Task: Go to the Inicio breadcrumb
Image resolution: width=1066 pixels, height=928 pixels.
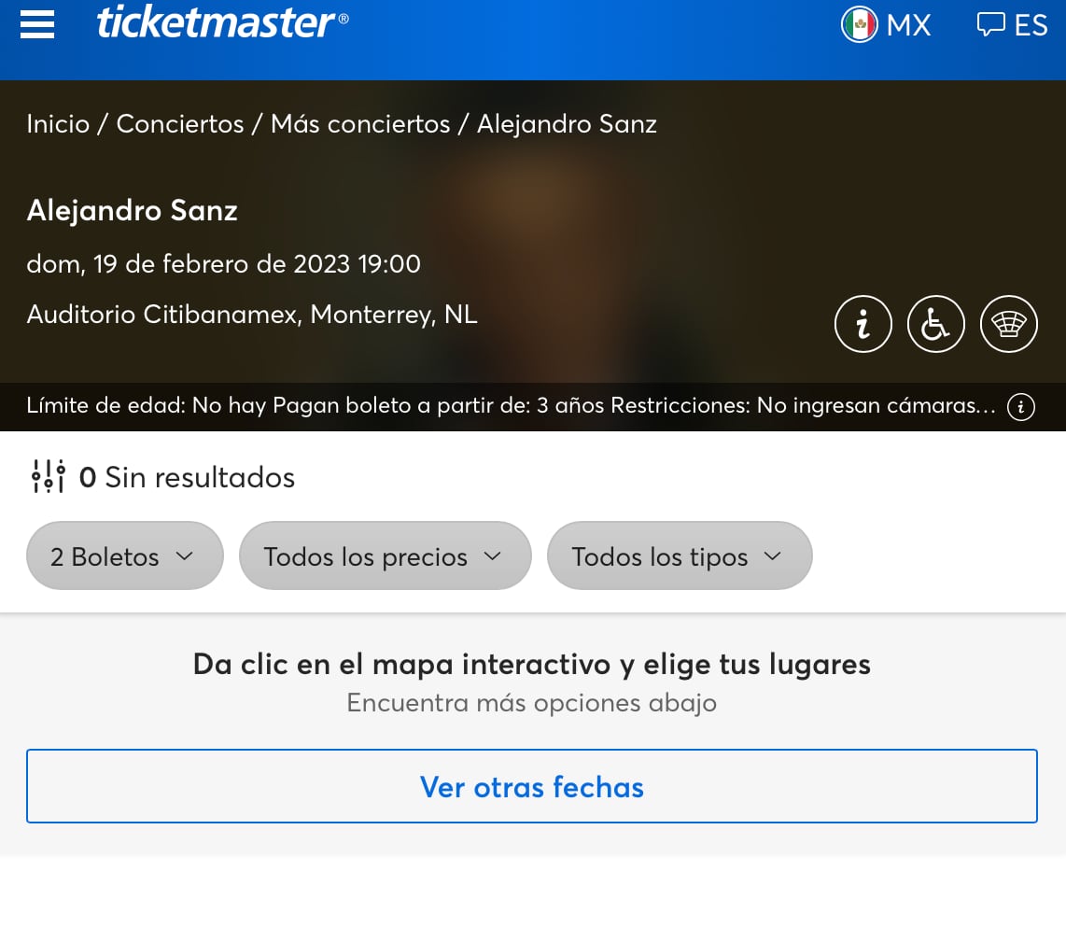Action: tap(58, 123)
